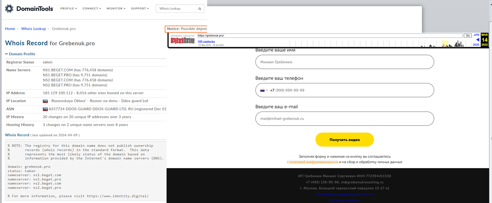This screenshot has width=492, height=203.
Task: Click the 'https://www.identity.digital/' text
Action: 118,196
